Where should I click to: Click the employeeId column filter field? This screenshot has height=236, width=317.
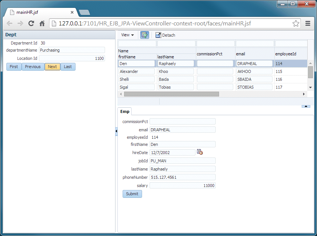tap(291, 43)
